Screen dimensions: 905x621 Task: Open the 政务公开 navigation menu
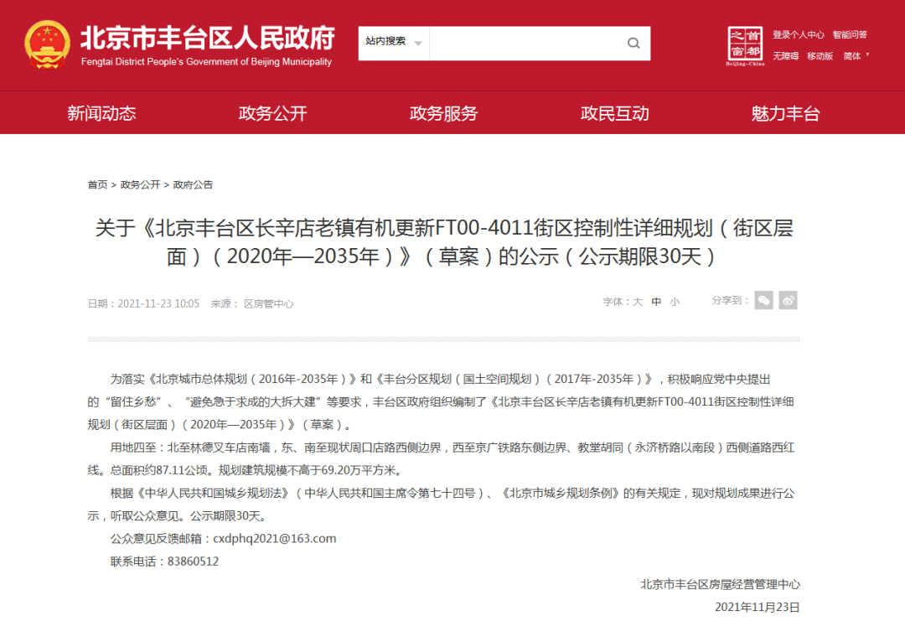[x=272, y=114]
